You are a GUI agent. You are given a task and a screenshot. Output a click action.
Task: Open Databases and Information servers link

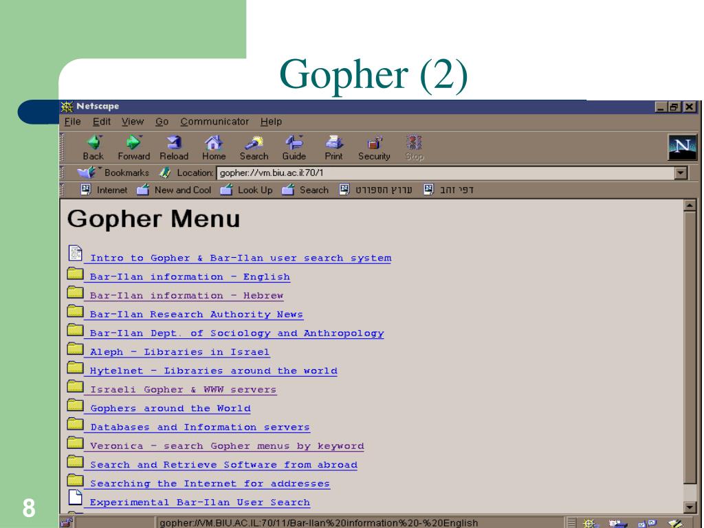tap(200, 428)
